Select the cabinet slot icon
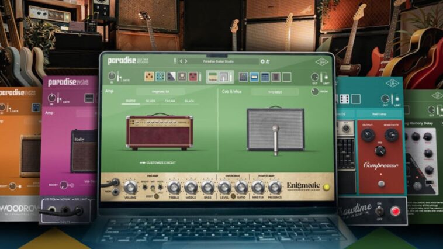 pos(224,77)
